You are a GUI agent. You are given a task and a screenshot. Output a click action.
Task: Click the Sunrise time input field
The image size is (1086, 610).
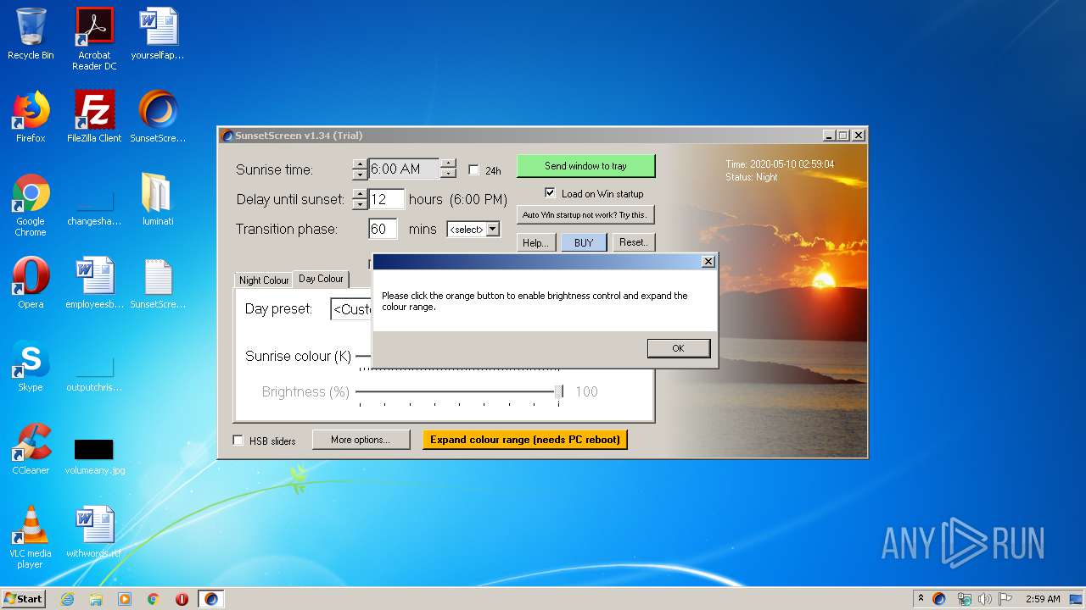[x=404, y=169]
